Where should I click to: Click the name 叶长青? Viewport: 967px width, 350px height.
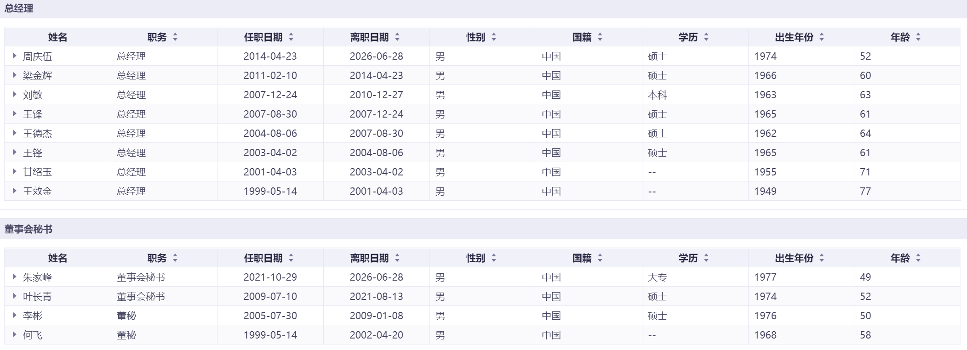click(x=38, y=297)
